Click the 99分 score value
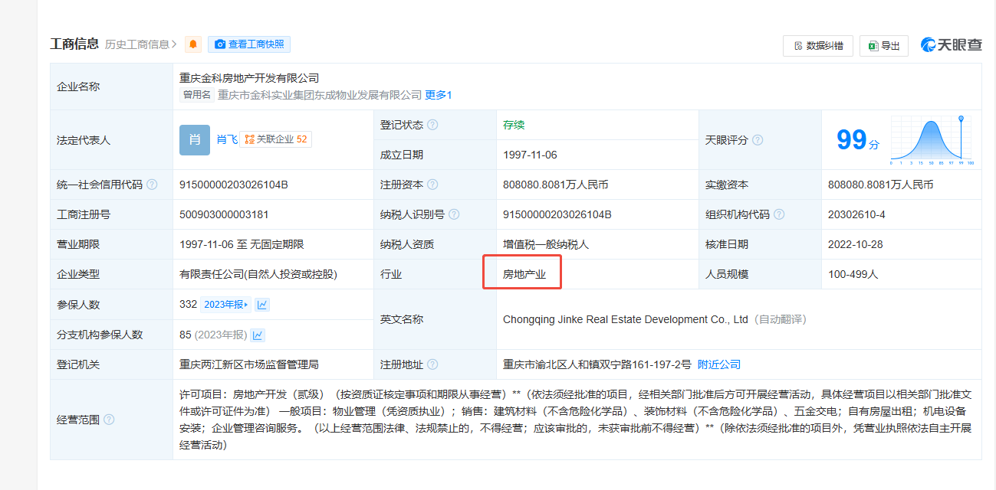 coord(857,140)
